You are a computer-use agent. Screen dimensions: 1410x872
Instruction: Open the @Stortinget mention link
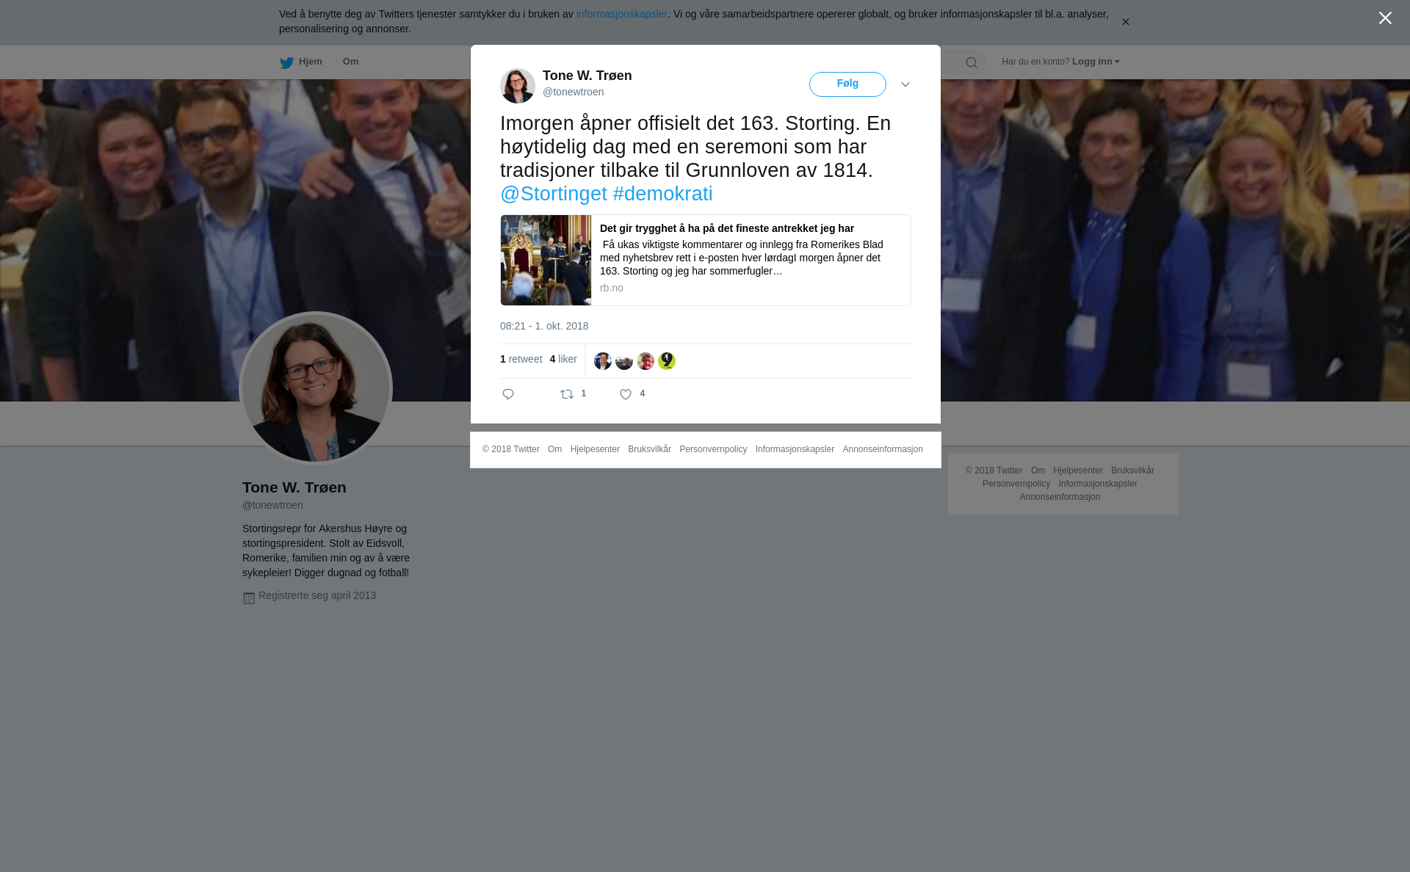[x=554, y=194]
